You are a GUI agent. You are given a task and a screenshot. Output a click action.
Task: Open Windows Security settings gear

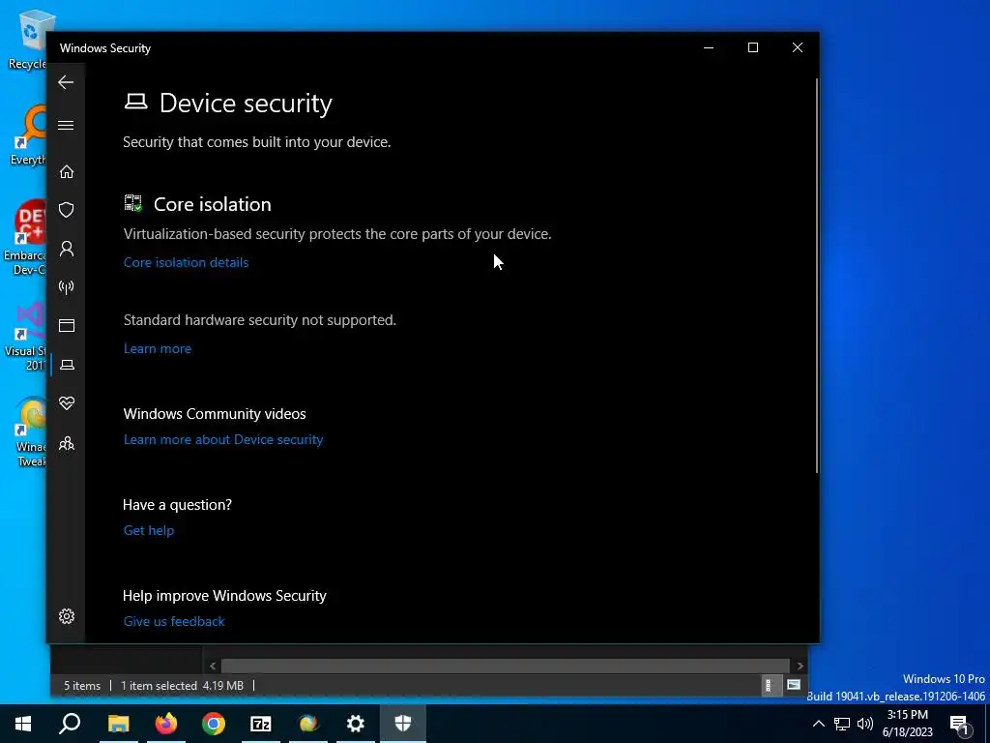coord(67,616)
